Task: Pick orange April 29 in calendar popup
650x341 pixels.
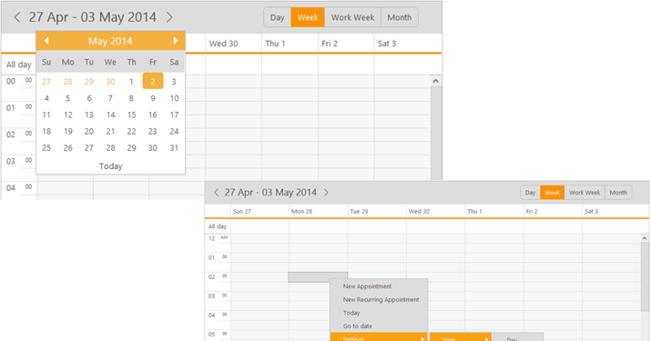Action: point(88,82)
